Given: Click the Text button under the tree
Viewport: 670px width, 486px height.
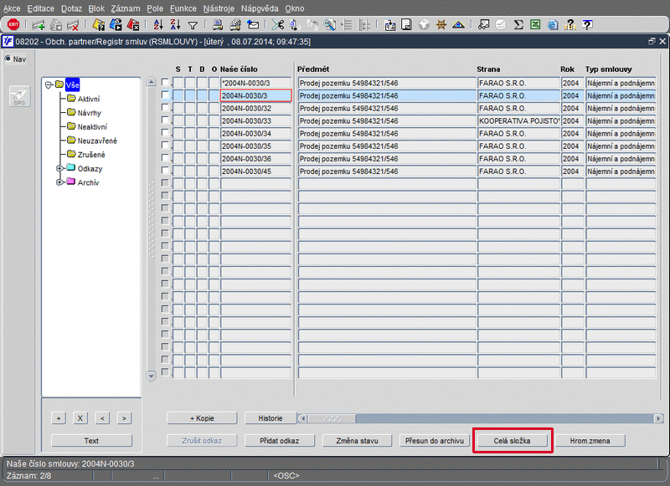Looking at the screenshot, I should 91,441.
